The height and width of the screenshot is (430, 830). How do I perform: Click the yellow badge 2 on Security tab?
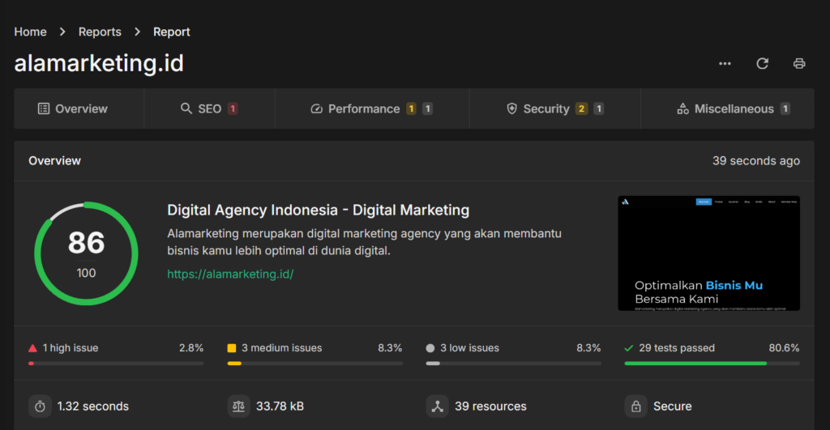pos(581,109)
